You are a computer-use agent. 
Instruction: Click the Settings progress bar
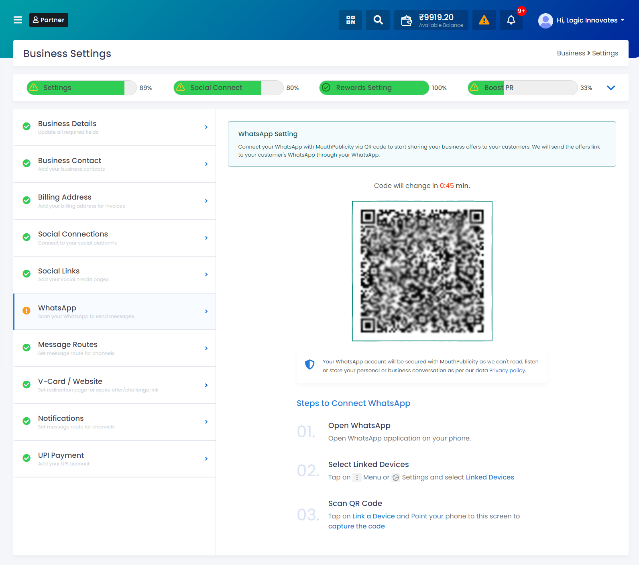(x=81, y=88)
